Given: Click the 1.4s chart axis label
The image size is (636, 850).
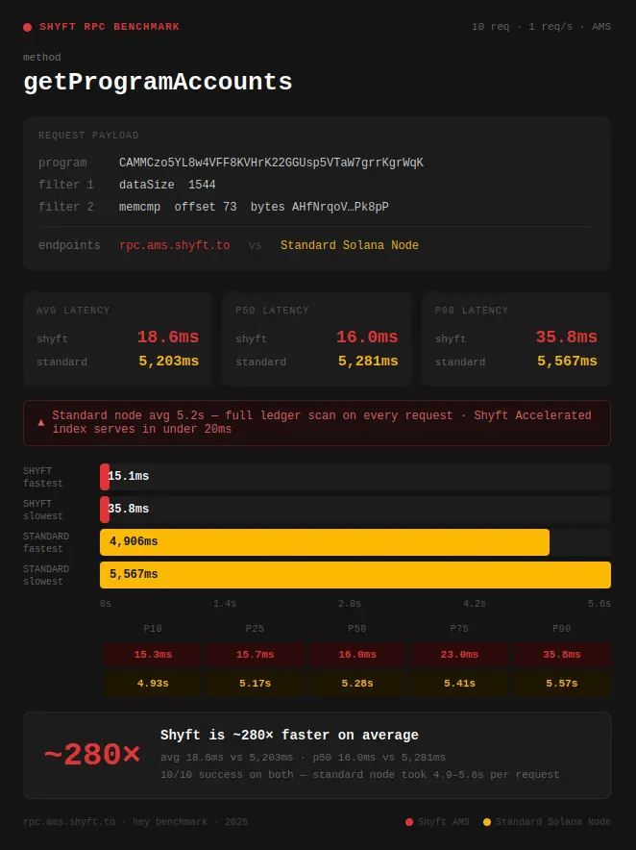Looking at the screenshot, I should (x=224, y=603).
